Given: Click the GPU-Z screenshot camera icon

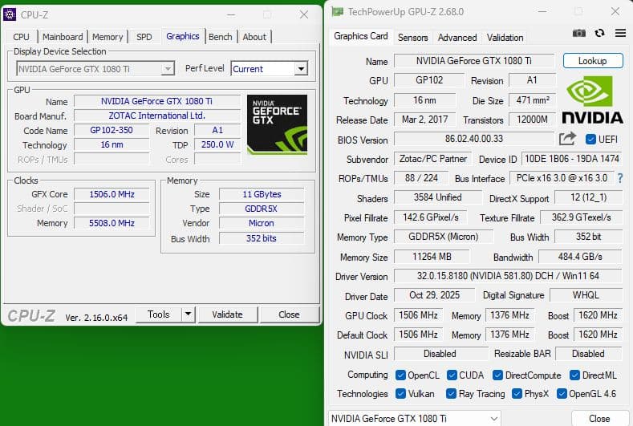Looking at the screenshot, I should 579,33.
